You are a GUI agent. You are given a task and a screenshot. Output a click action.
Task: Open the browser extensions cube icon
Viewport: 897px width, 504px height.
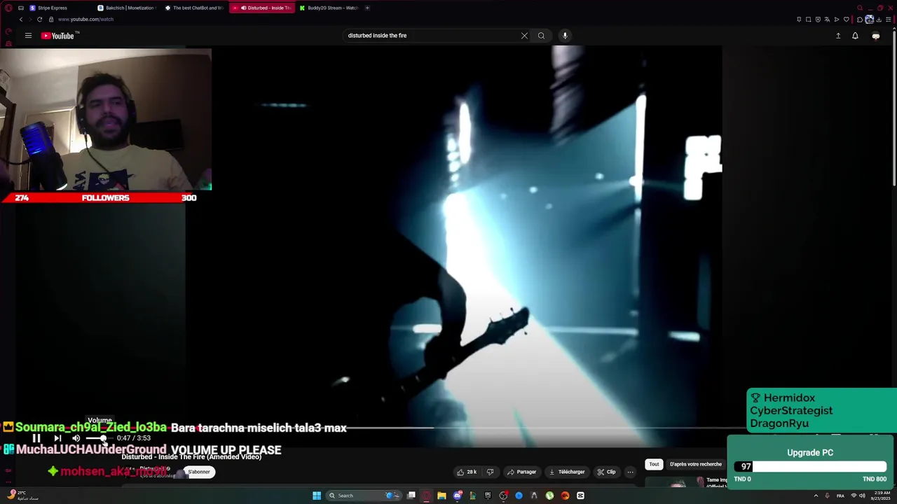pyautogui.click(x=860, y=20)
